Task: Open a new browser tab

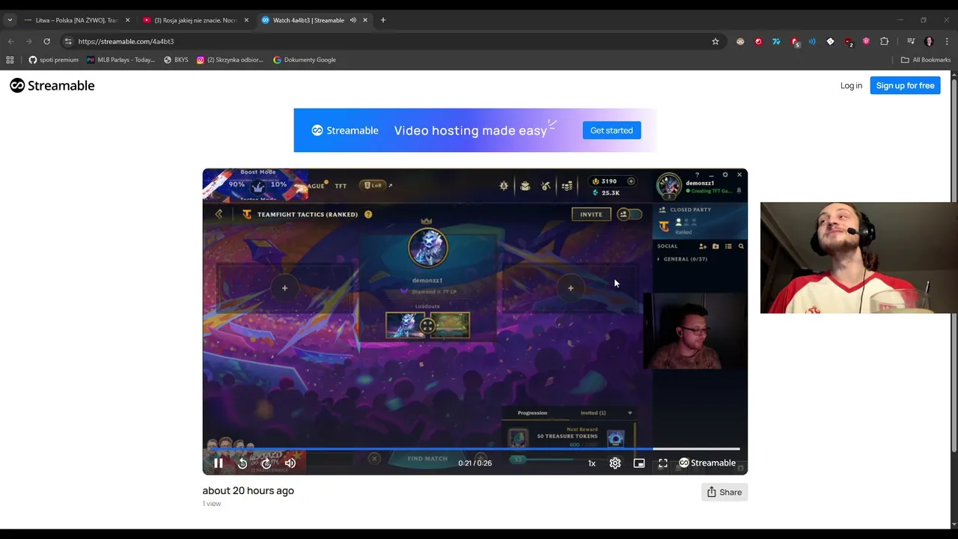Action: click(x=383, y=20)
